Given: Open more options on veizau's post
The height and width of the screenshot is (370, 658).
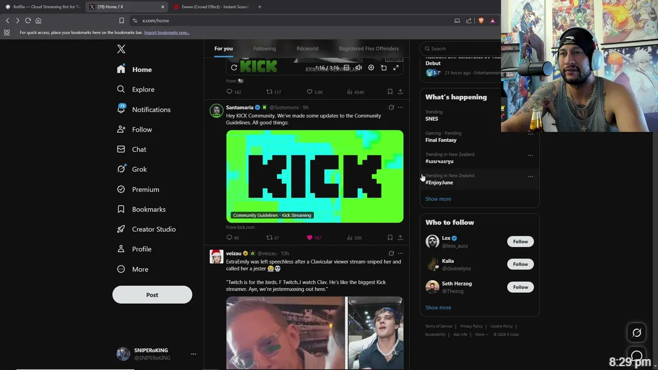Looking at the screenshot, I should pos(400,253).
